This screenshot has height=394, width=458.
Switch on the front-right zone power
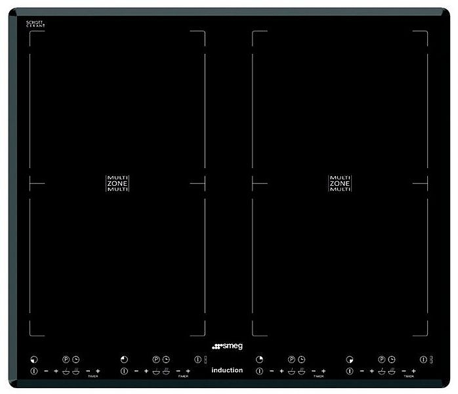(350, 371)
